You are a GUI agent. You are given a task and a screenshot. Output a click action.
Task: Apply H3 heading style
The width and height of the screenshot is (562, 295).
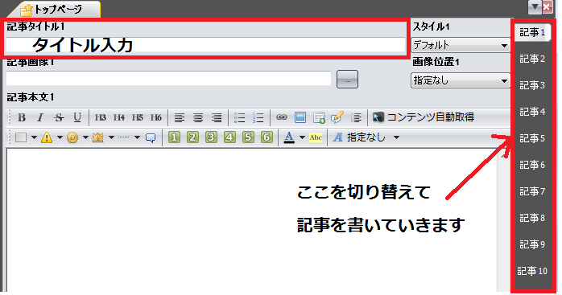pyautogui.click(x=101, y=117)
